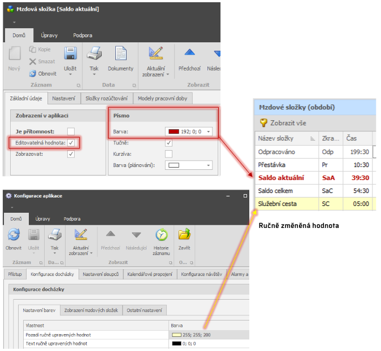381x351 pixels.
Task: Click the Konfigurace aplikace gear icon
Action: [x=8, y=196]
